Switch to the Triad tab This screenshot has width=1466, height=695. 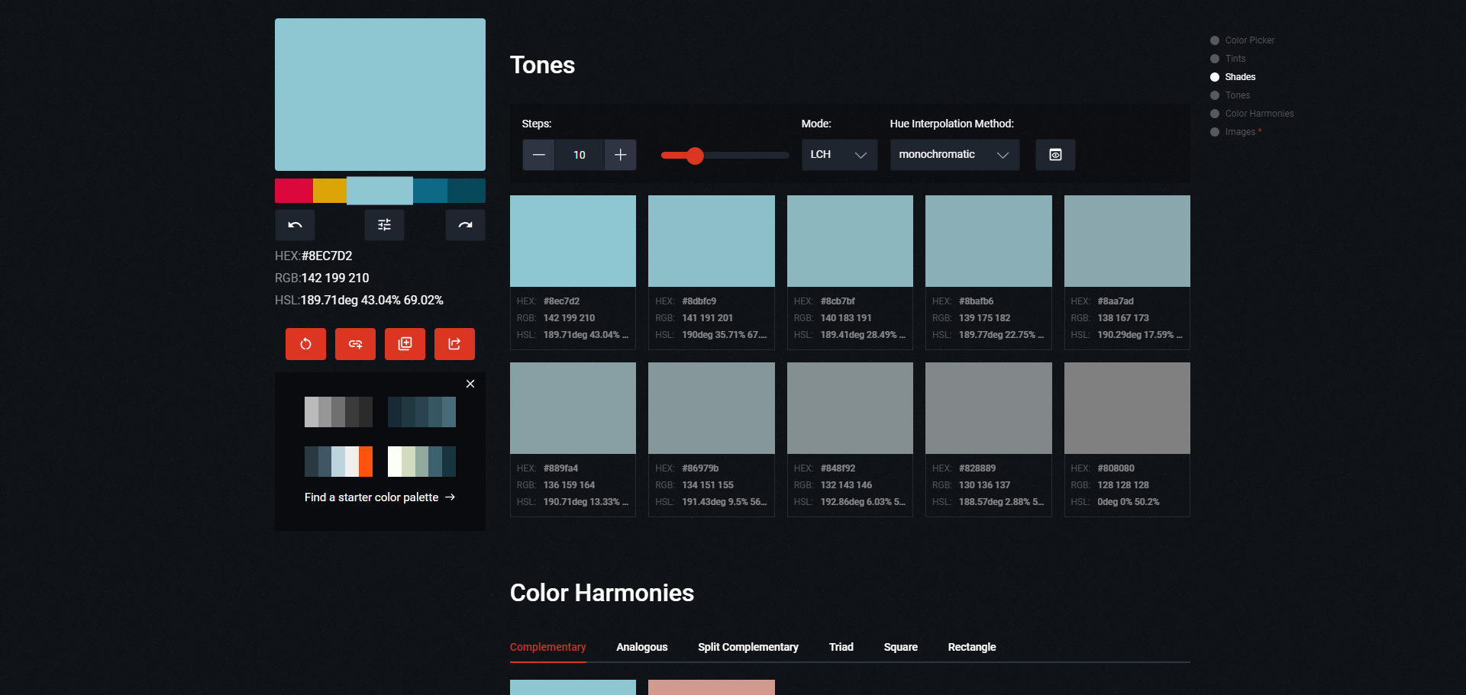pos(841,647)
